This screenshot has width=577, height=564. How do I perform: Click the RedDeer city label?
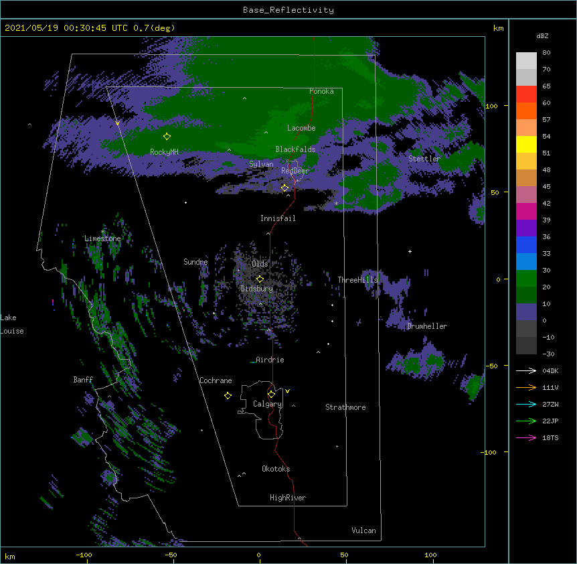(x=295, y=171)
